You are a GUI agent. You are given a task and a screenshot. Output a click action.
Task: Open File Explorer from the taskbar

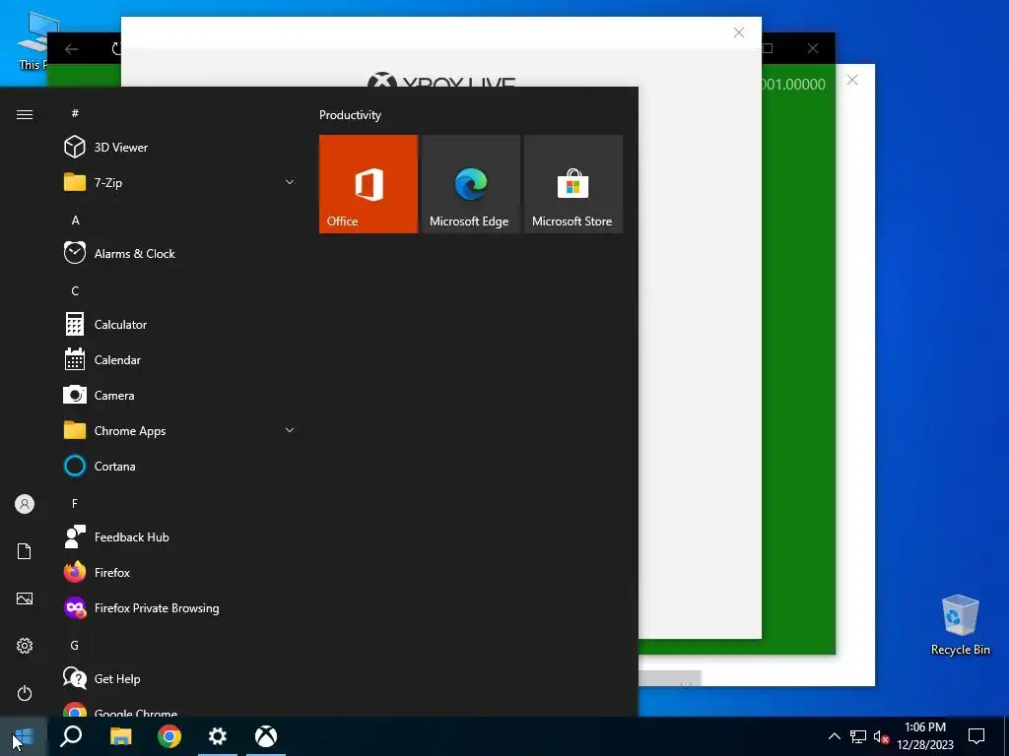coord(120,736)
